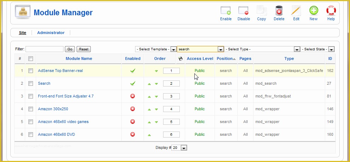Sort by Access Level column header
This screenshot has height=162, width=350.
[200, 59]
